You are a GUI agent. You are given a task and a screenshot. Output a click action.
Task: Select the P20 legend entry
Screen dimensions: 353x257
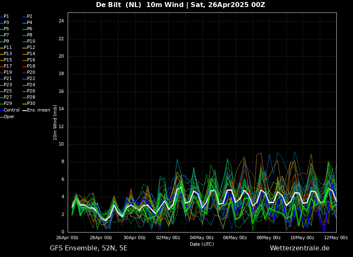tap(31, 73)
